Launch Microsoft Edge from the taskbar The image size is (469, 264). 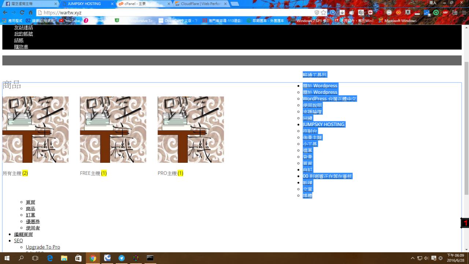point(50,258)
